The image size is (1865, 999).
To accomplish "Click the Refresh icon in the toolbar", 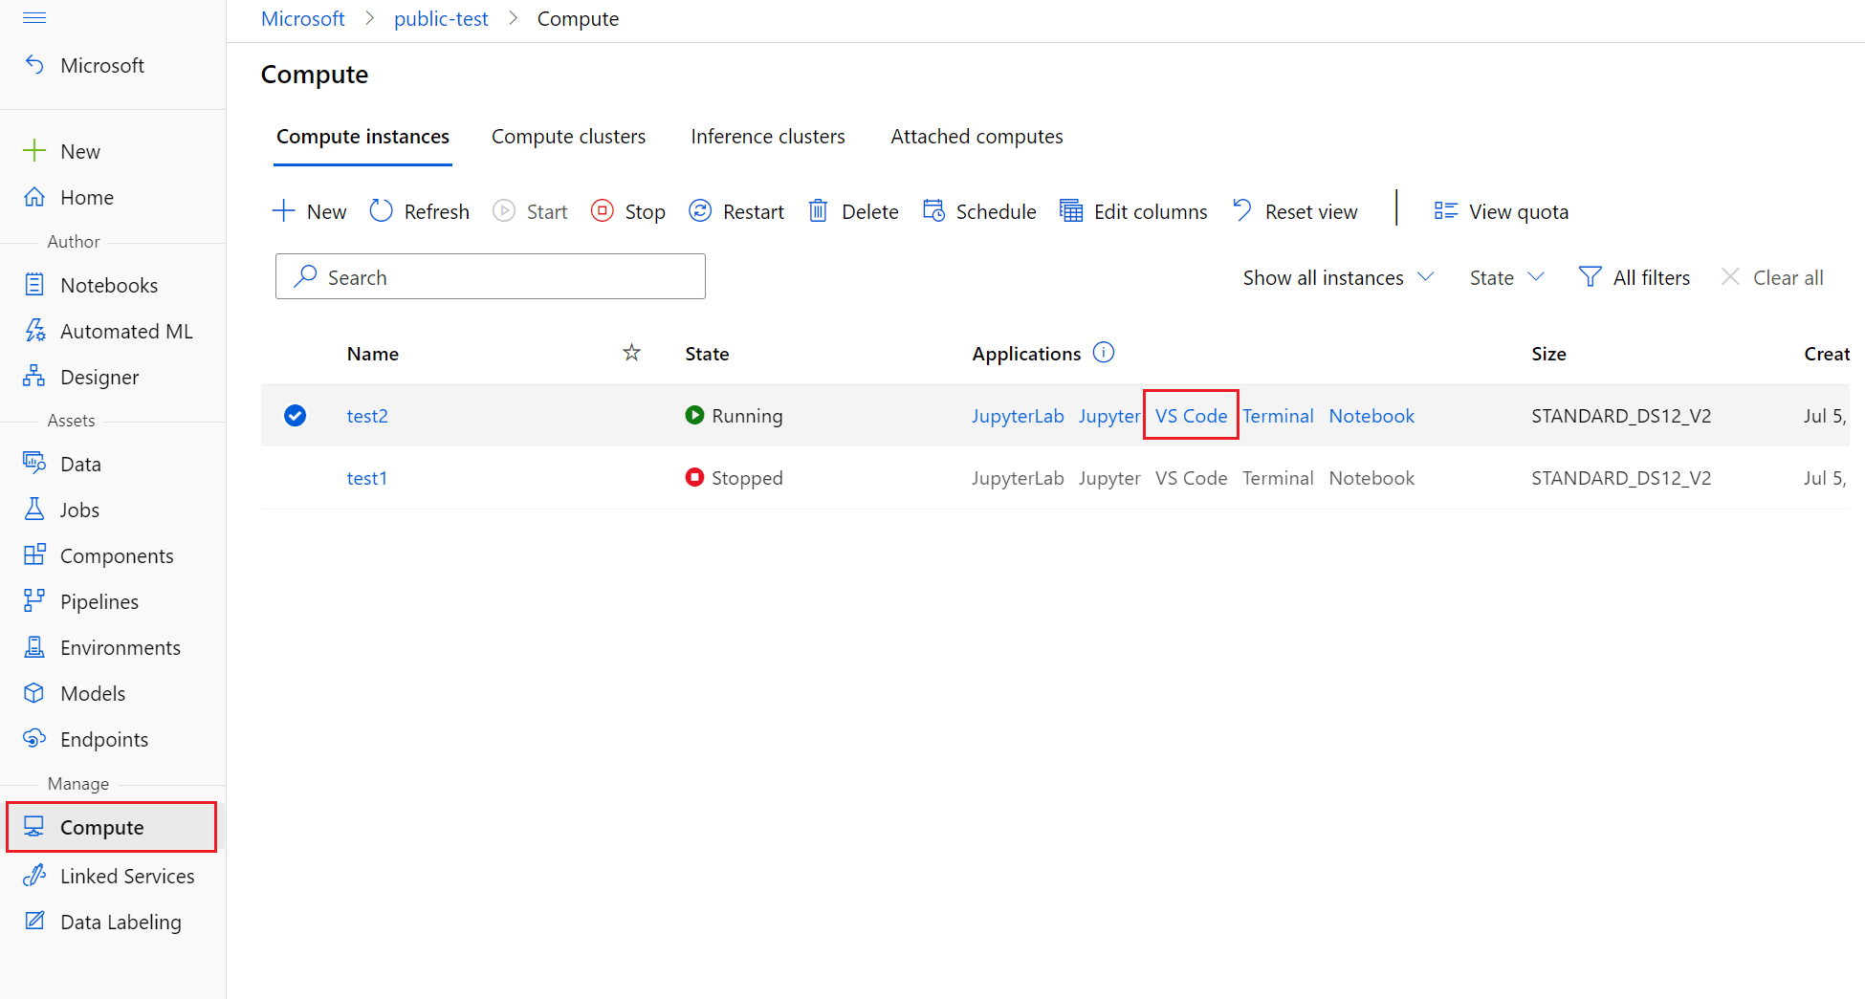I will (x=380, y=210).
